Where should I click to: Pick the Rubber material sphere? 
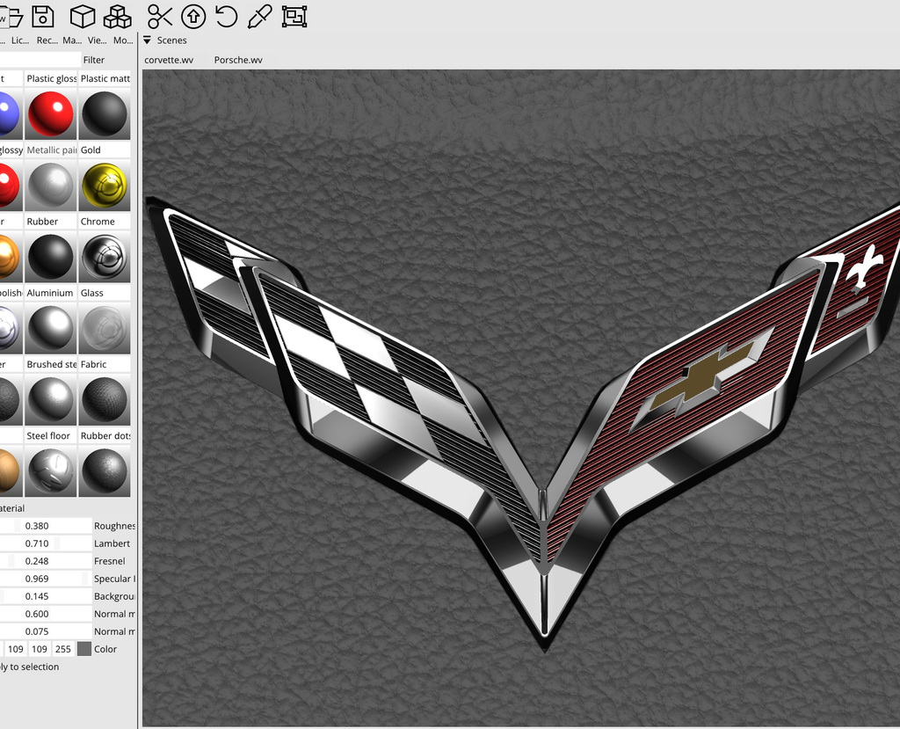tap(50, 256)
